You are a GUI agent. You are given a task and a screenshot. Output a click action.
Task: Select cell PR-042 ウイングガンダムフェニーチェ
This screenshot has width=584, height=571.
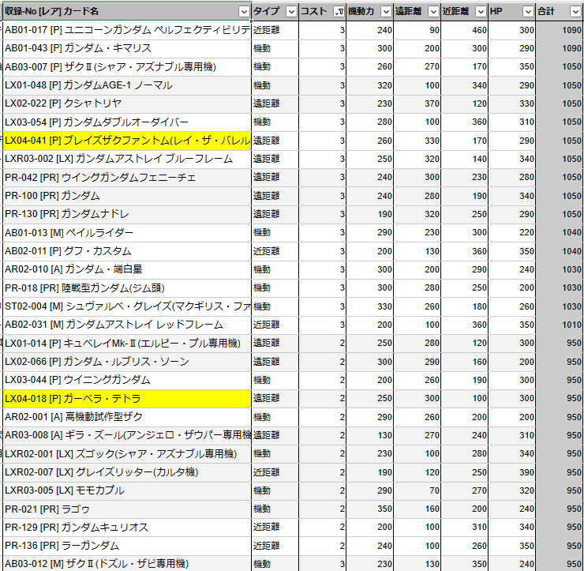(x=126, y=178)
